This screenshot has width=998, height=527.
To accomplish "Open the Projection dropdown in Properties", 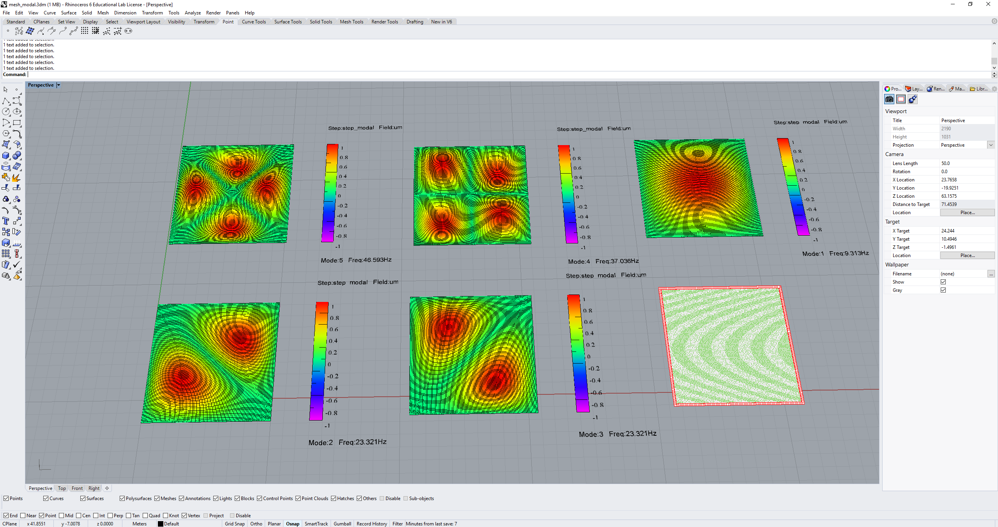I will click(x=991, y=145).
